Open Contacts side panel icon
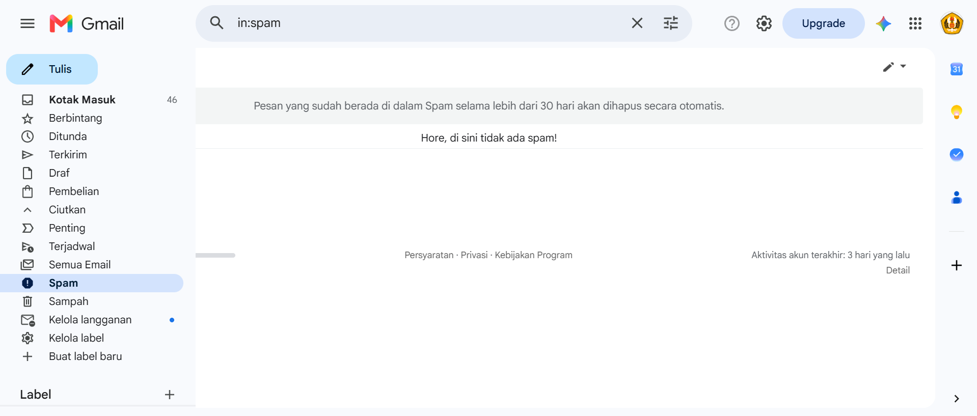977x416 pixels. pyautogui.click(x=956, y=197)
